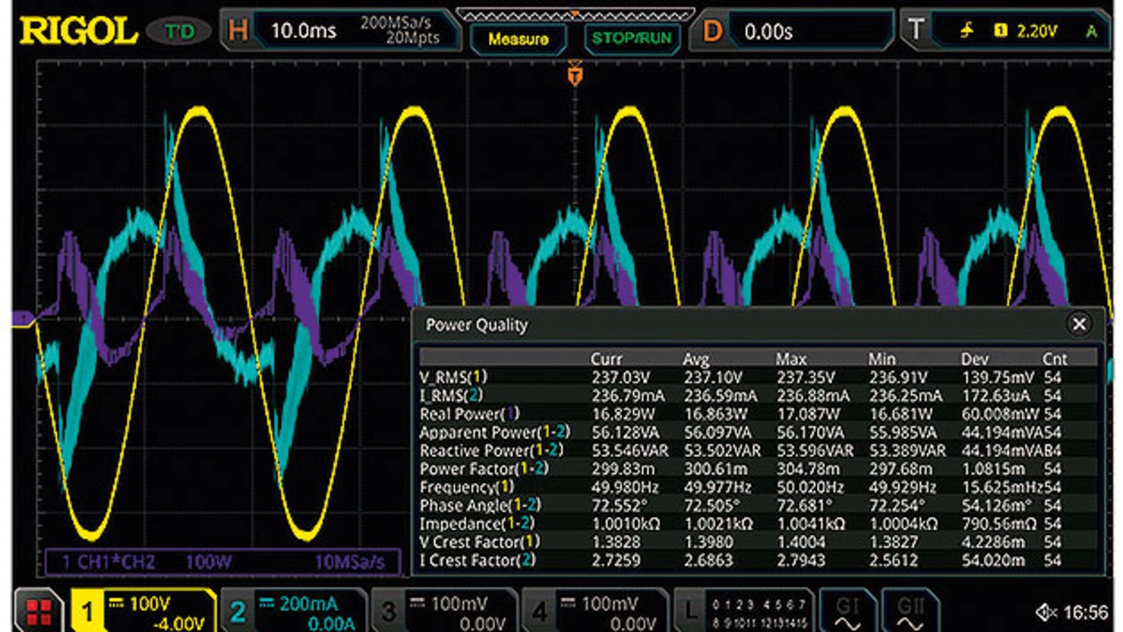
Task: Close the Power Quality panel
Action: pyautogui.click(x=1079, y=324)
